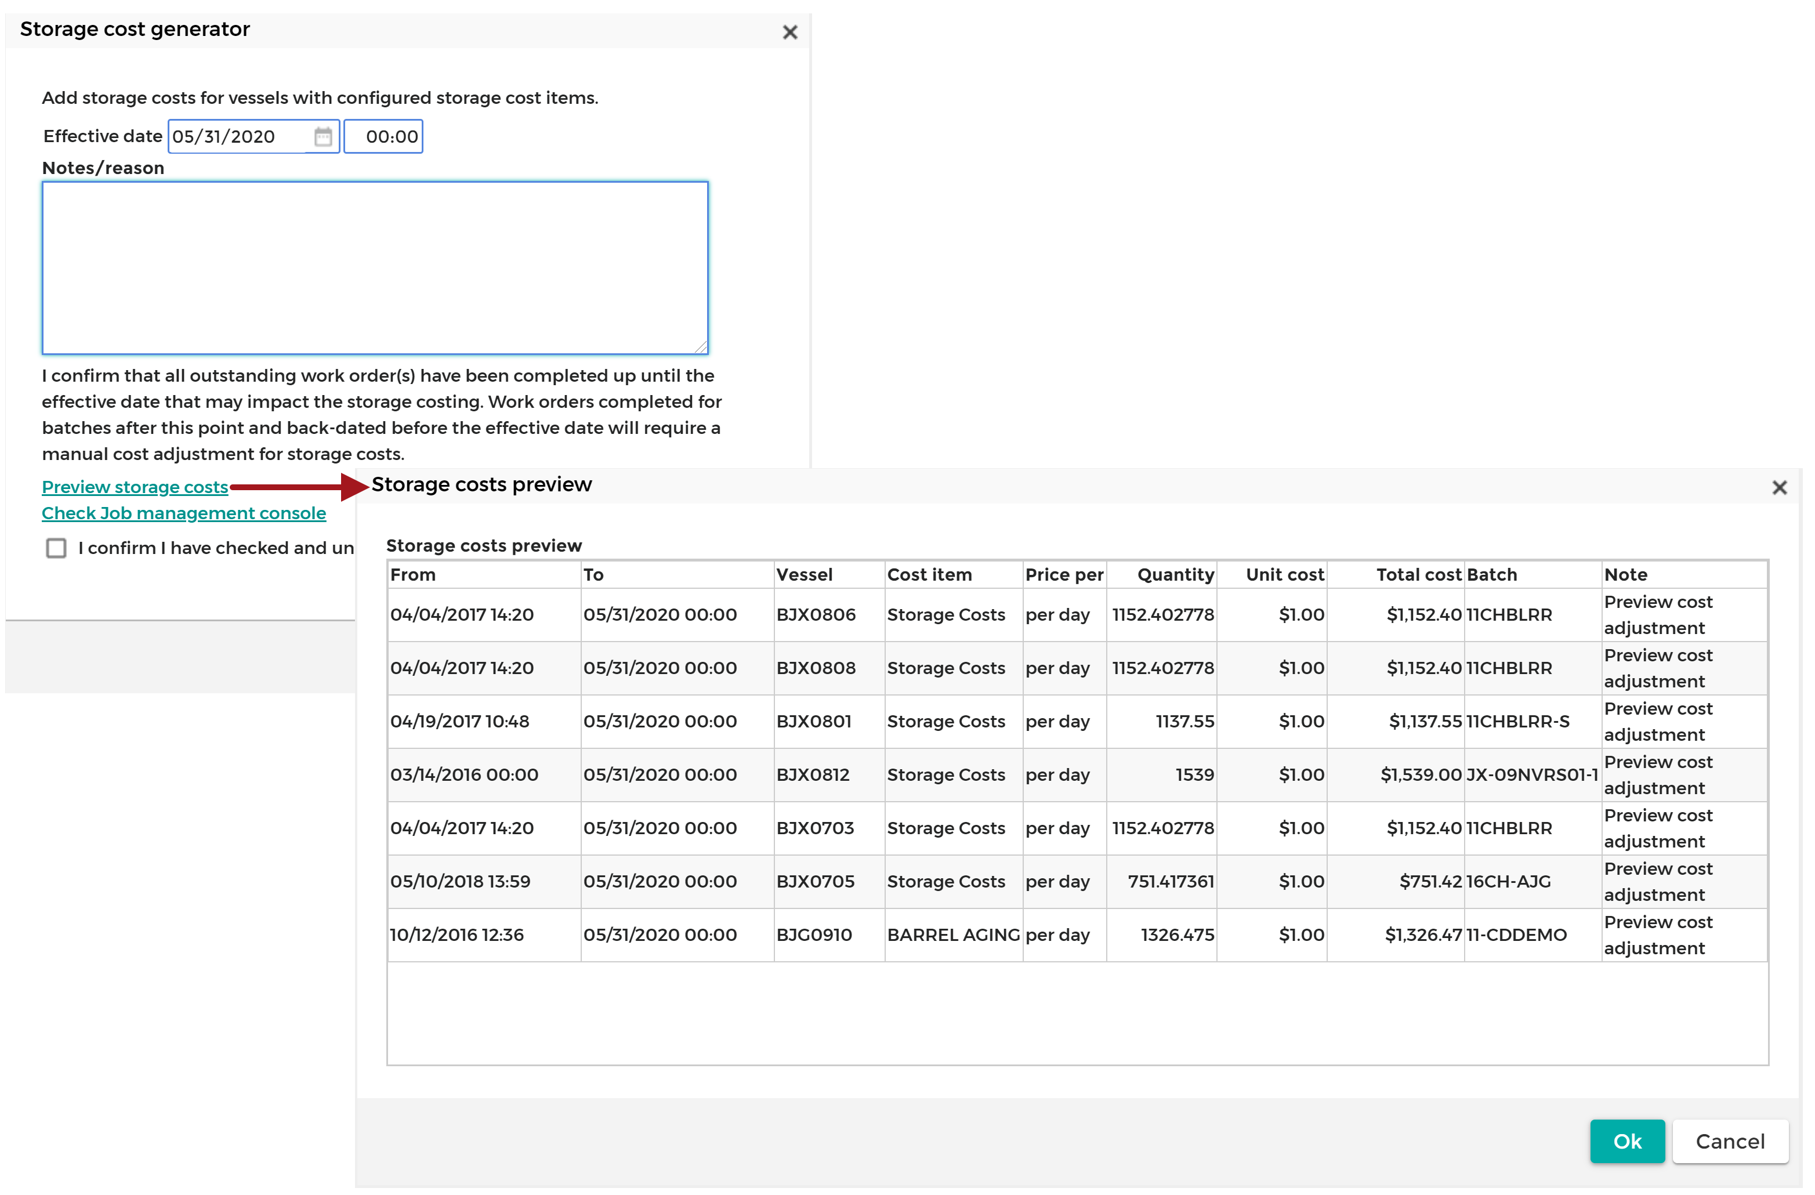The height and width of the screenshot is (1195, 1815).
Task: Click quantity 1326.475 cell
Action: 1163,936
